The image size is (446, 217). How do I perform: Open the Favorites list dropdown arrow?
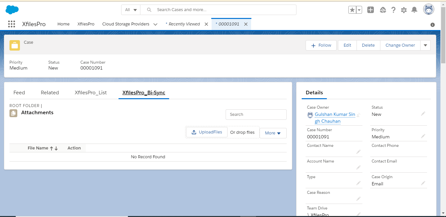[x=359, y=10]
